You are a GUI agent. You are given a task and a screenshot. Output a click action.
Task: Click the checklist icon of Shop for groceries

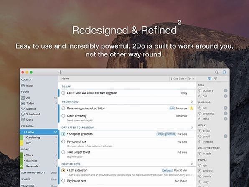tap(63, 134)
